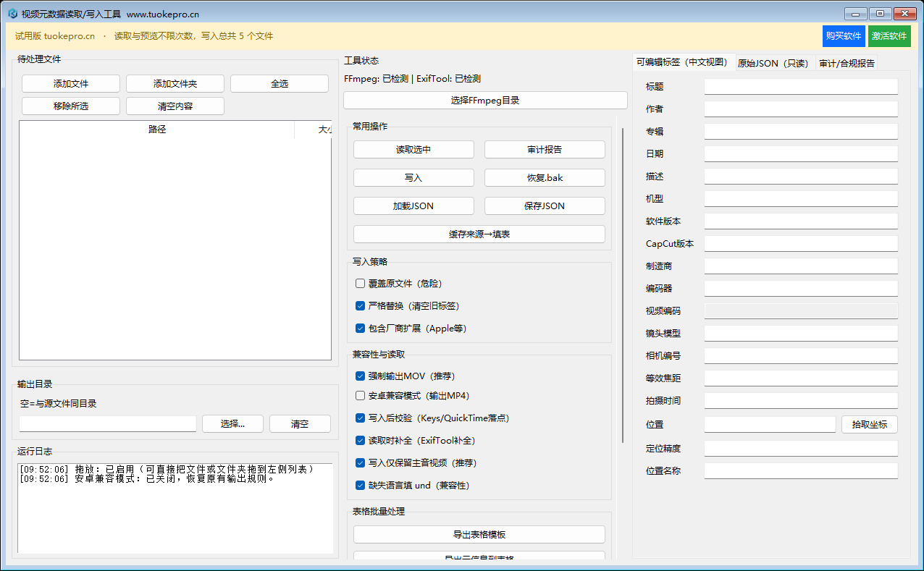The width and height of the screenshot is (924, 571).
Task: Click the 标题 input field
Action: pos(801,87)
